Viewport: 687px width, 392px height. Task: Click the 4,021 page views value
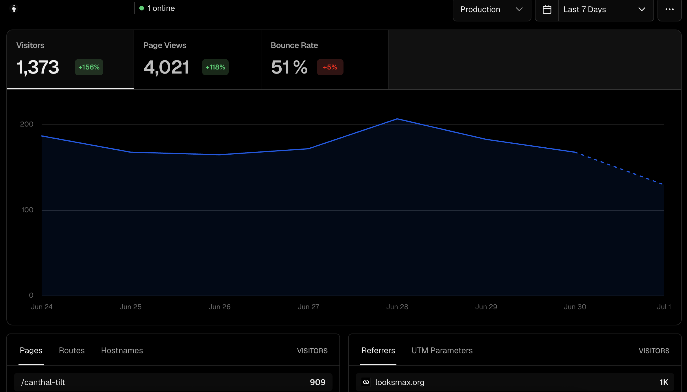pos(167,67)
